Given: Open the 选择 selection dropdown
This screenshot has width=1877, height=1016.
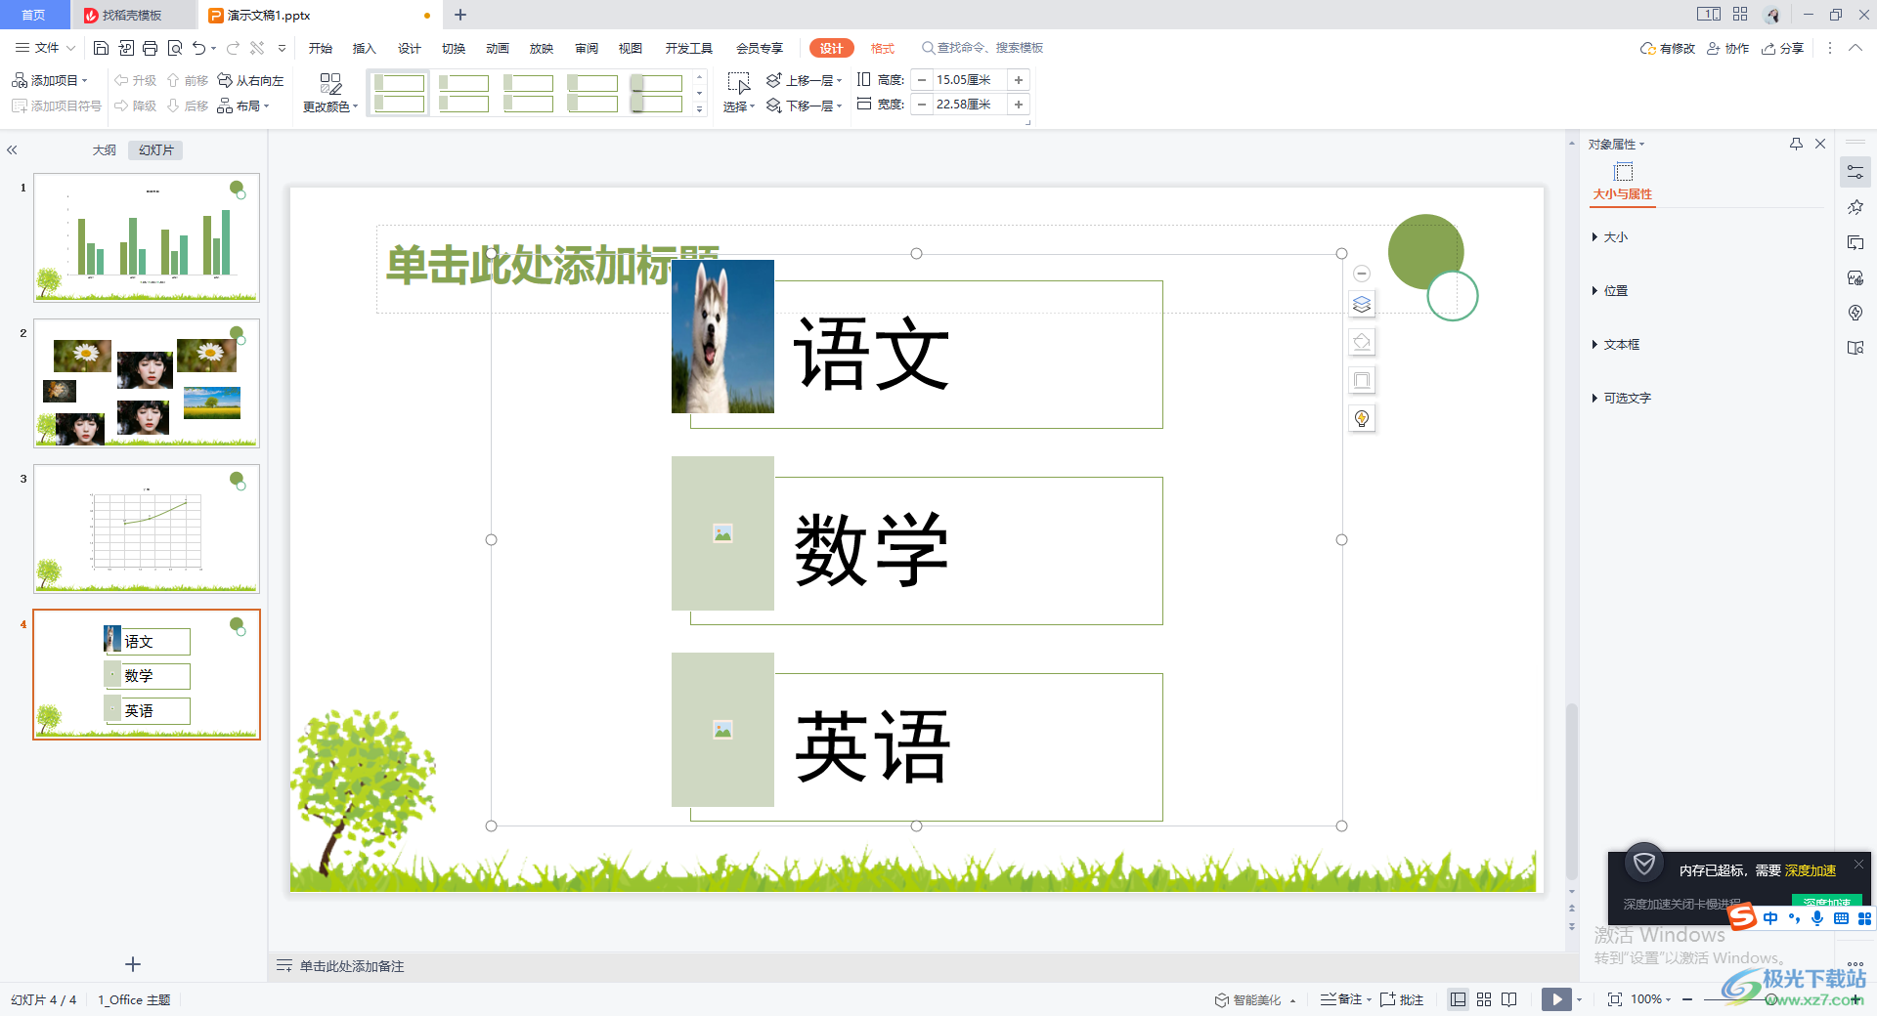Looking at the screenshot, I should 739,94.
